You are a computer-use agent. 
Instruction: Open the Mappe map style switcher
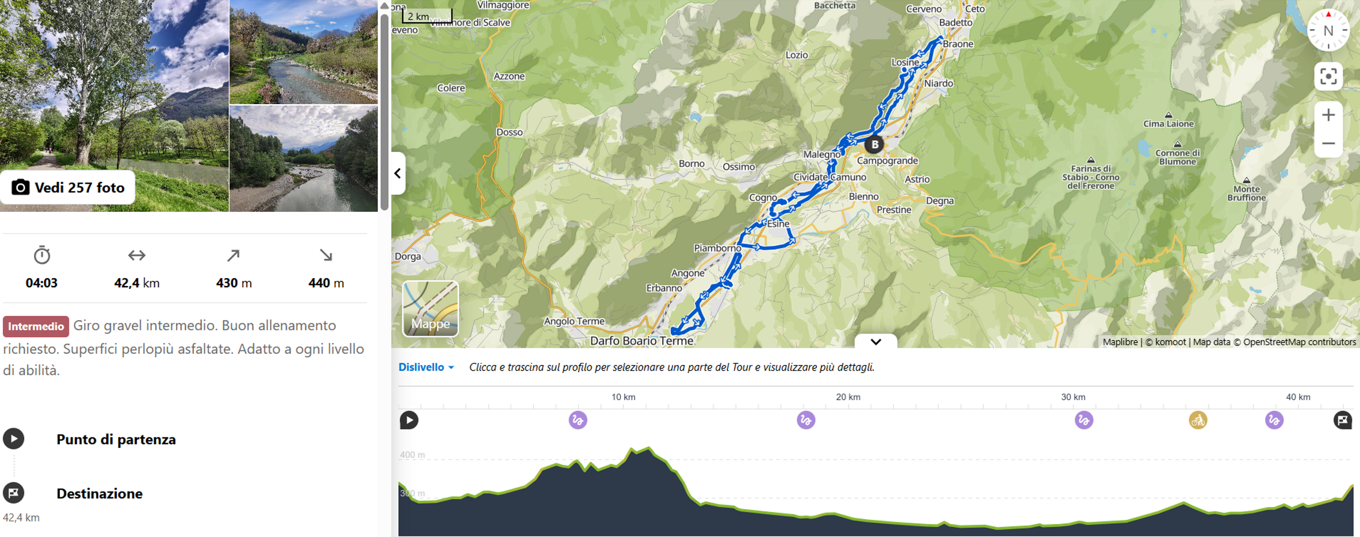(430, 309)
